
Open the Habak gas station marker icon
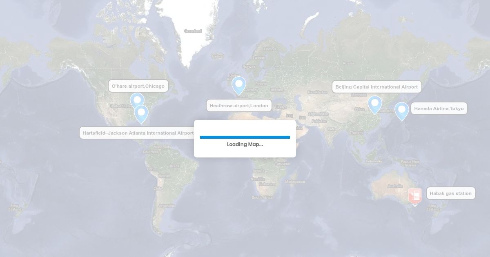pos(415,197)
